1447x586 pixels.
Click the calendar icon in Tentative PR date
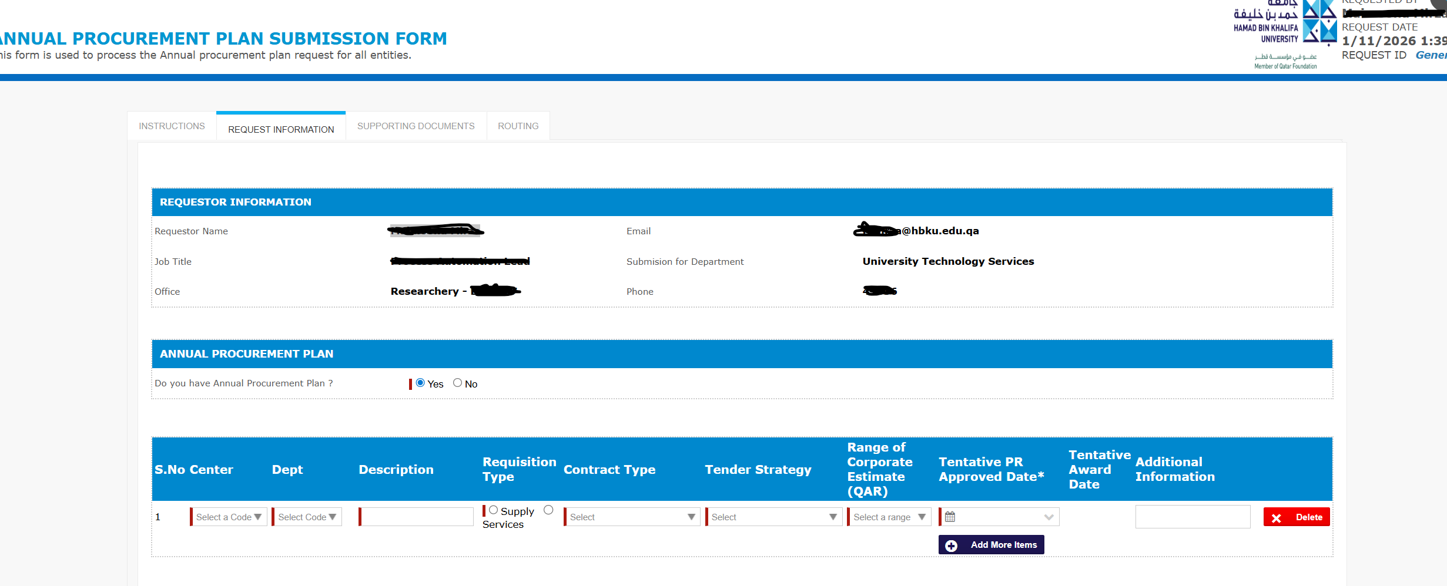[x=950, y=517]
